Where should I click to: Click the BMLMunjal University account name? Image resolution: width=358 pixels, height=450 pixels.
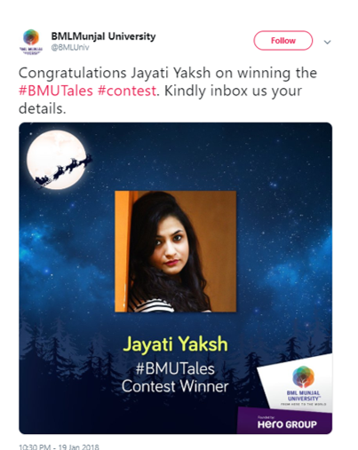tap(103, 36)
